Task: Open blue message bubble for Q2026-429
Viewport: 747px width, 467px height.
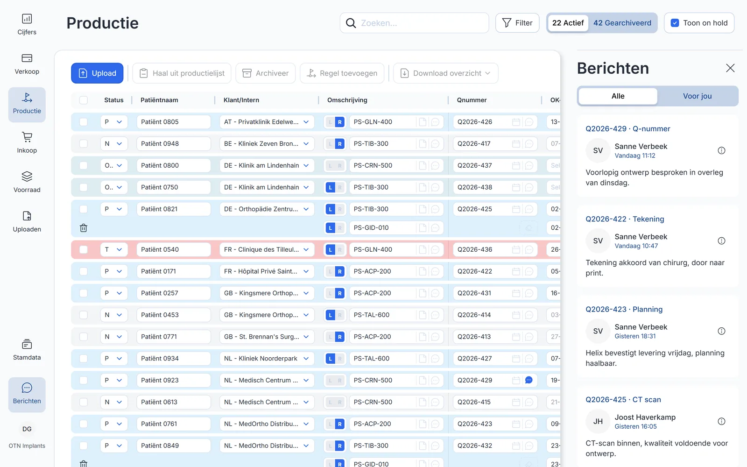Action: [529, 380]
